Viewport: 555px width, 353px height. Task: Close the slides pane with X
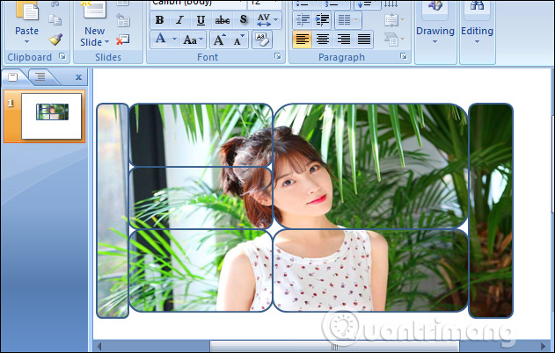pyautogui.click(x=78, y=77)
